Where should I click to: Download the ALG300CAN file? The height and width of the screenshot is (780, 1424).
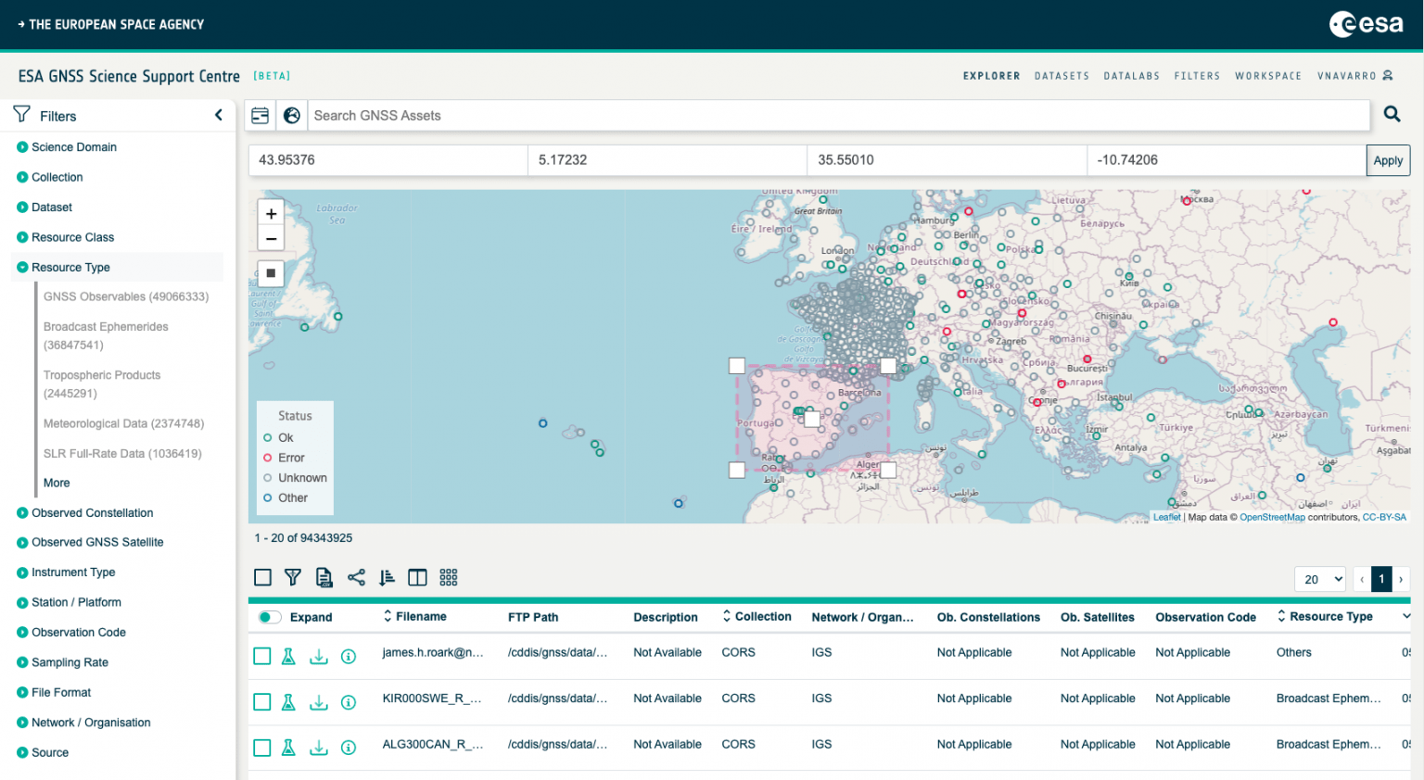tap(319, 747)
